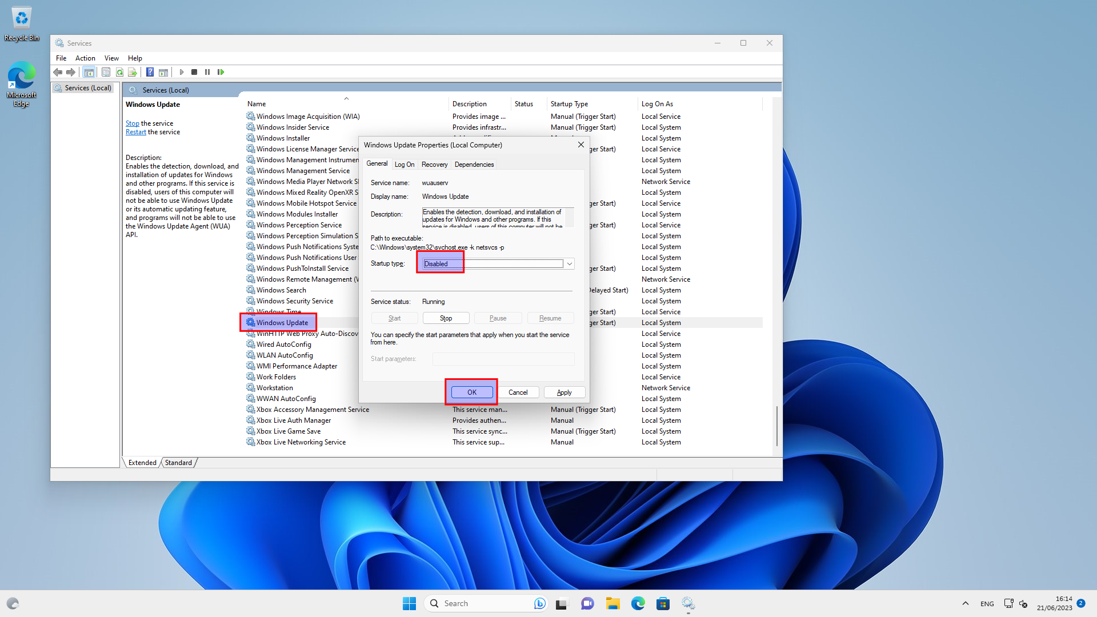Click the Apply button
Viewport: 1097px width, 617px height.
click(x=564, y=392)
